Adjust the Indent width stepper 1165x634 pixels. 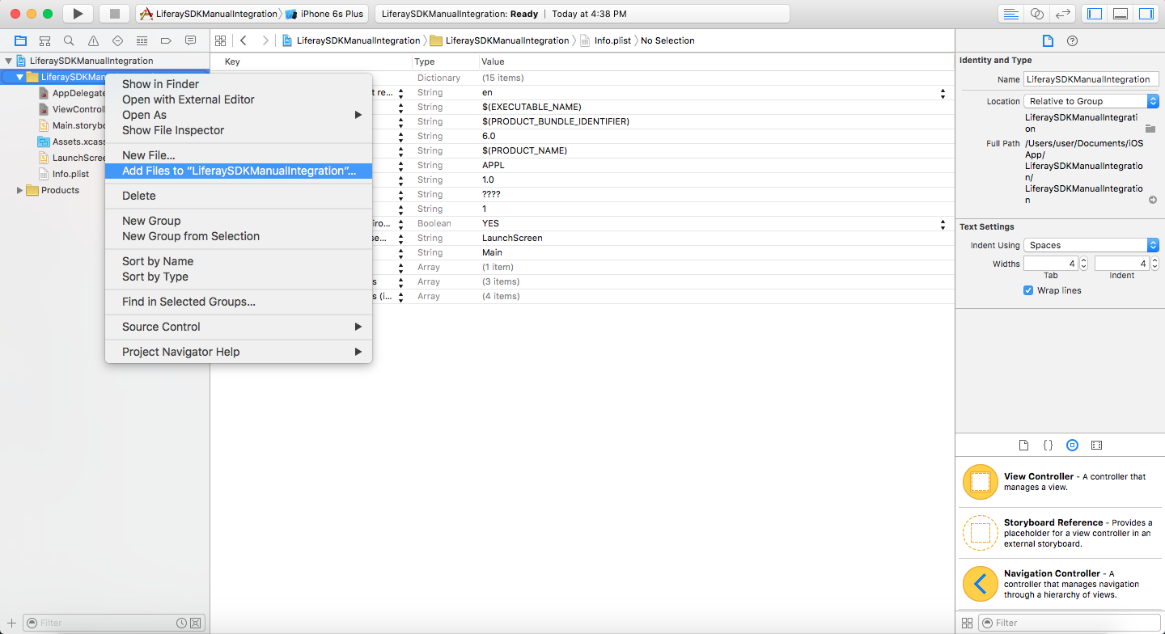tap(1154, 264)
